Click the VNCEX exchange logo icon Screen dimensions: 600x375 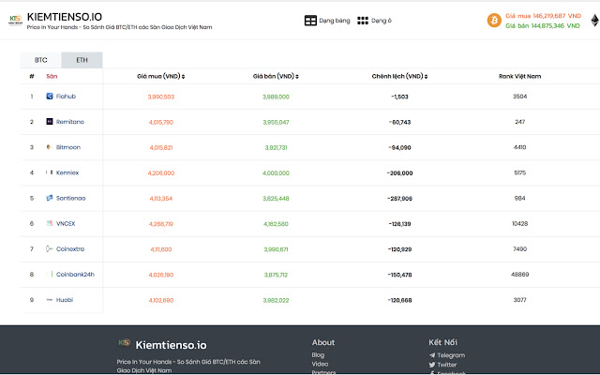[50, 223]
